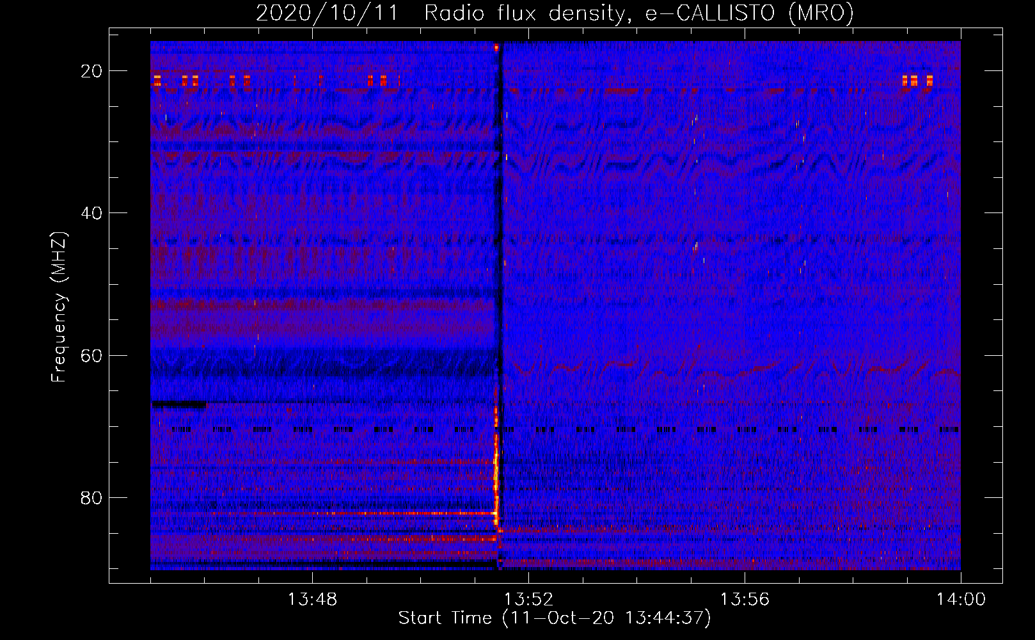Click the 60 MHz frequency tick label

91,355
